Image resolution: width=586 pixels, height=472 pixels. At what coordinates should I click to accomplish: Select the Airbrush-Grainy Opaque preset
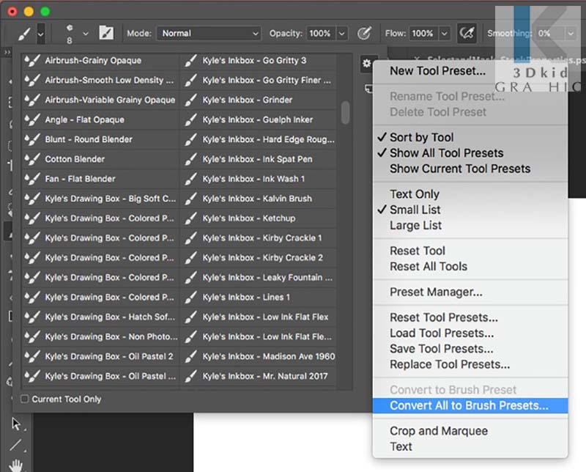pyautogui.click(x=100, y=61)
